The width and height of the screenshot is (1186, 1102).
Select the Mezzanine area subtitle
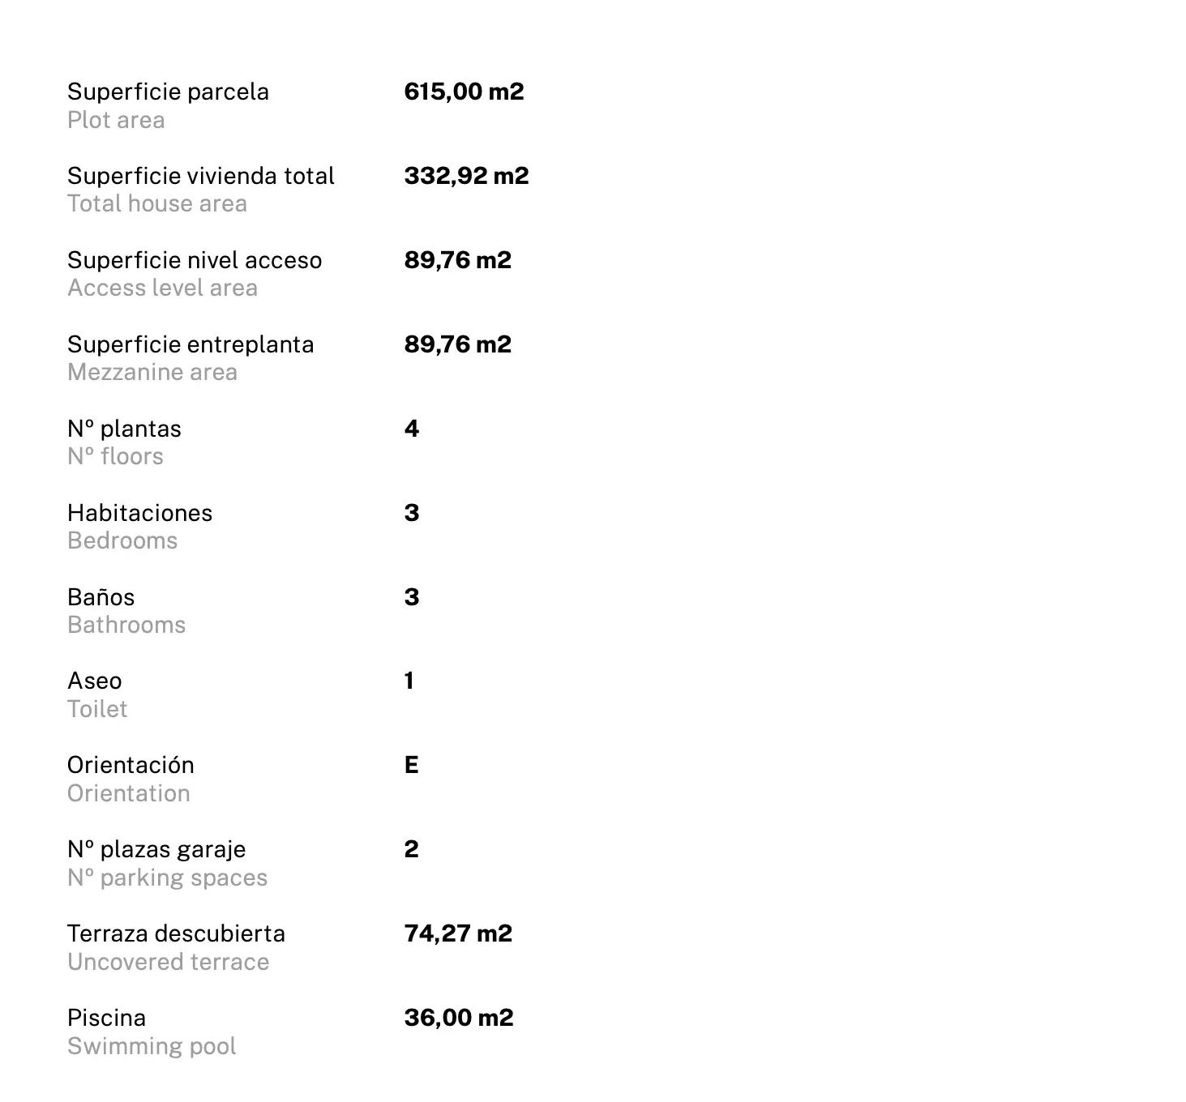(x=152, y=373)
